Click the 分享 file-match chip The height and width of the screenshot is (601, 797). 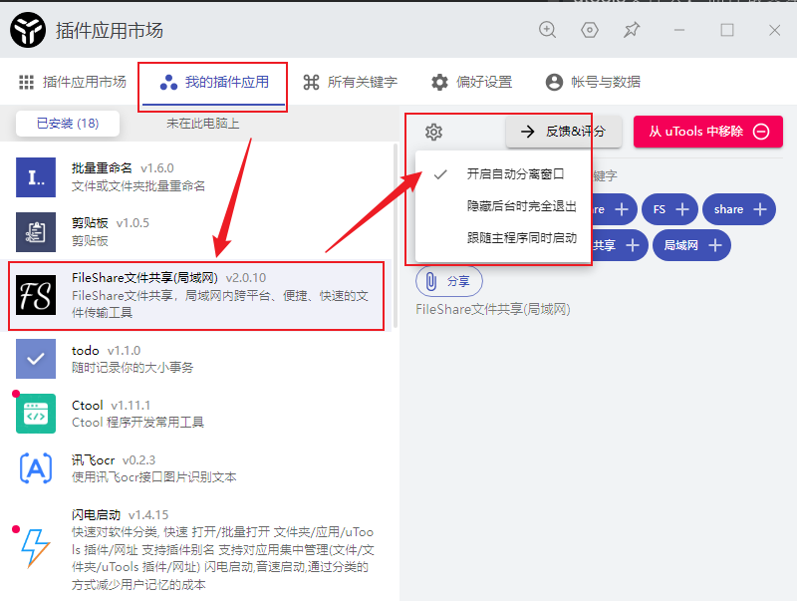[449, 281]
